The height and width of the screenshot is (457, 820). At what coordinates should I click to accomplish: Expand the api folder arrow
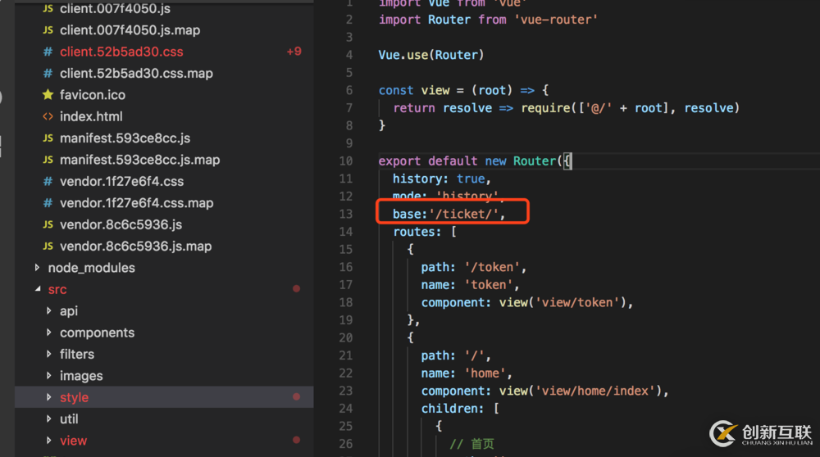point(48,310)
